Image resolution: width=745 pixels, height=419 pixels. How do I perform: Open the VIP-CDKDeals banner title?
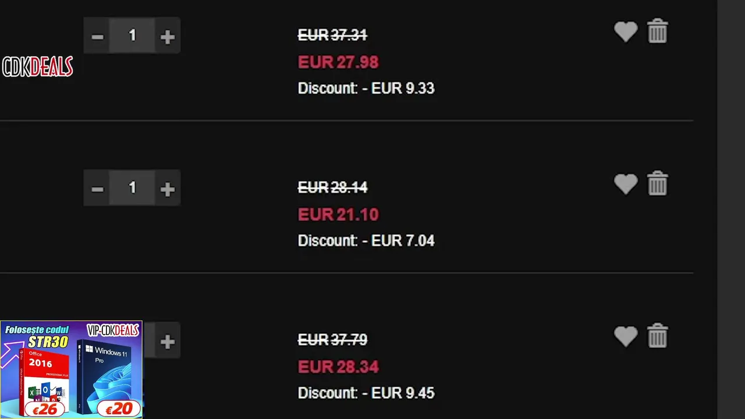(113, 331)
